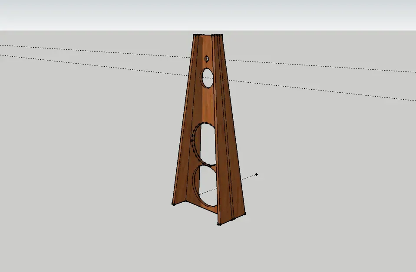Screen dimensions: 416x272
Task: Click the guide point cross at the dashed line end
Action: tap(257, 175)
